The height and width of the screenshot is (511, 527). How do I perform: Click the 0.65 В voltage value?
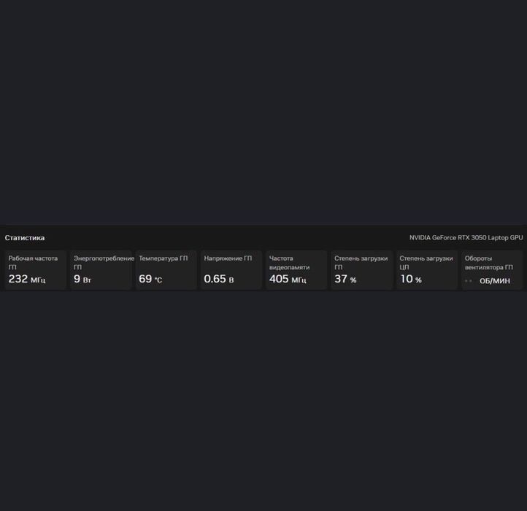point(219,280)
